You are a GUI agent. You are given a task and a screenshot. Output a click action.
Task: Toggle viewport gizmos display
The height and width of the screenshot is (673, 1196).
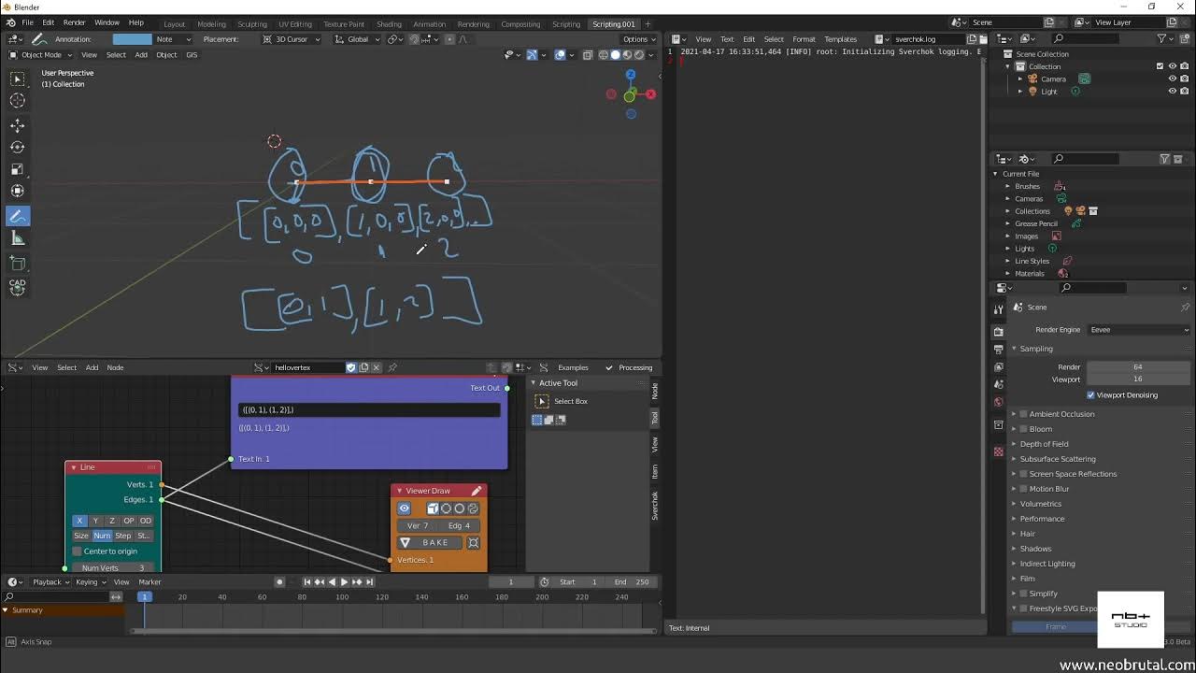click(x=532, y=55)
